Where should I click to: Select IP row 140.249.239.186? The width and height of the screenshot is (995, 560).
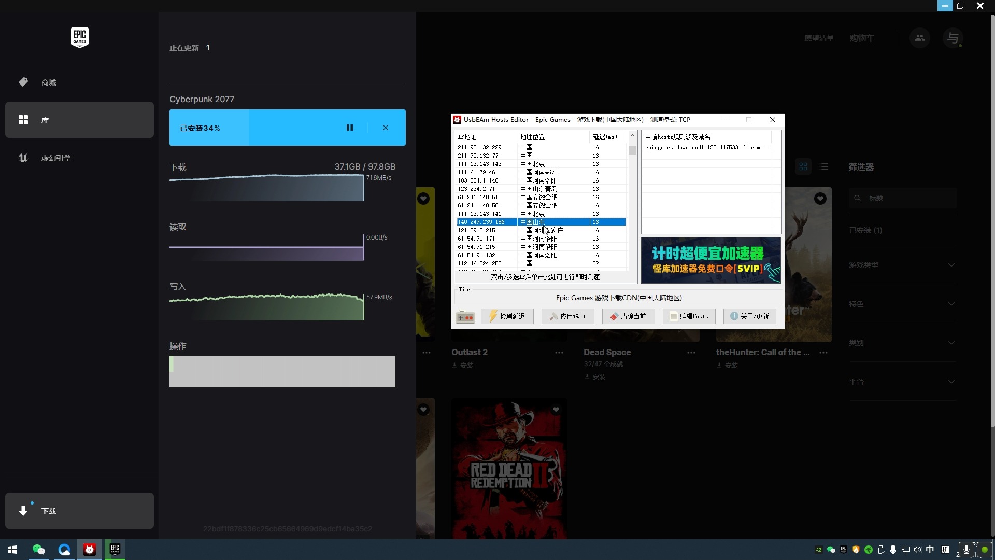[541, 222]
